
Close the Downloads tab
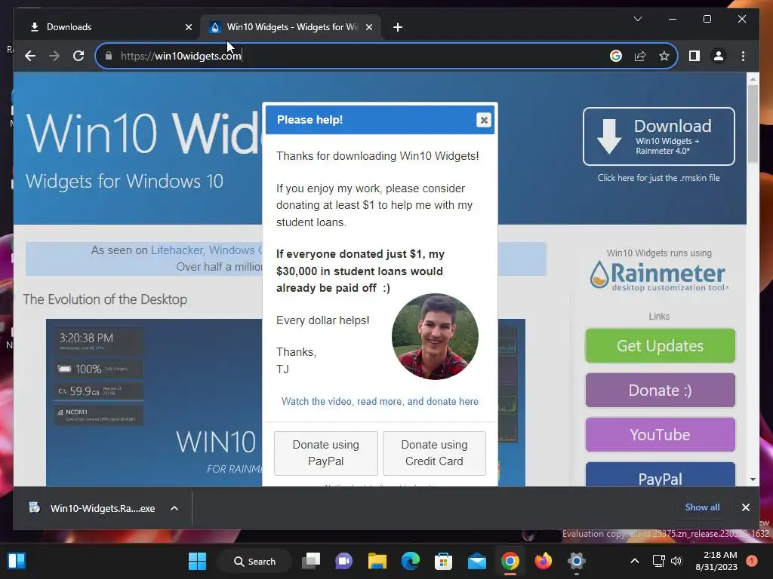coord(188,27)
